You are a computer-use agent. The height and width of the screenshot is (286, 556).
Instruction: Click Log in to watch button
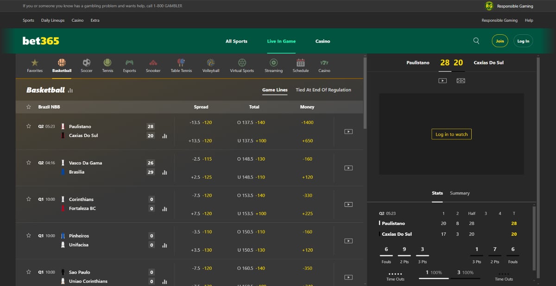pyautogui.click(x=451, y=134)
